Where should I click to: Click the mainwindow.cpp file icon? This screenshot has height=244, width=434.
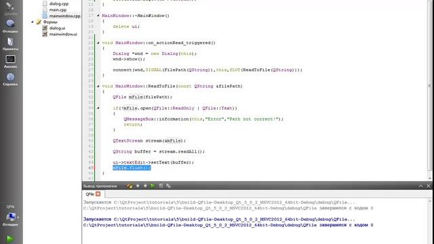45,16
